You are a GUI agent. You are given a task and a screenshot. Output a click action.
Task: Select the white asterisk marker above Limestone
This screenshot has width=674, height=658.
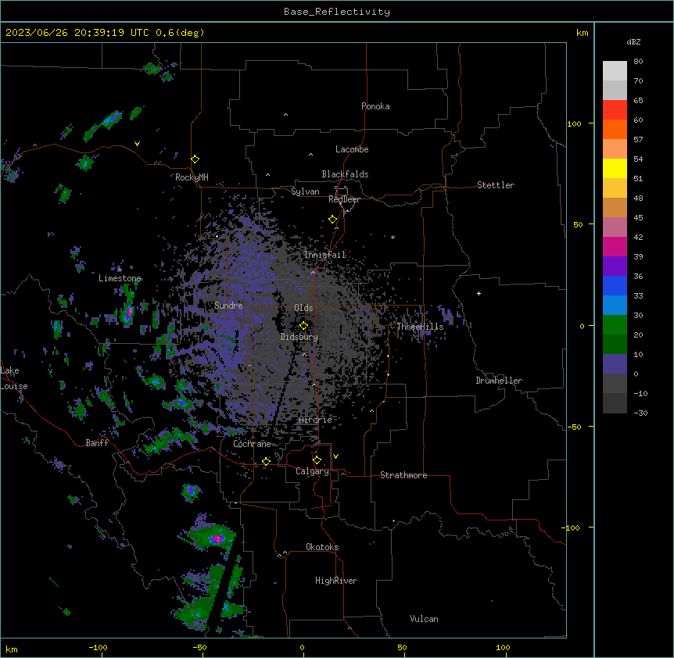click(120, 270)
